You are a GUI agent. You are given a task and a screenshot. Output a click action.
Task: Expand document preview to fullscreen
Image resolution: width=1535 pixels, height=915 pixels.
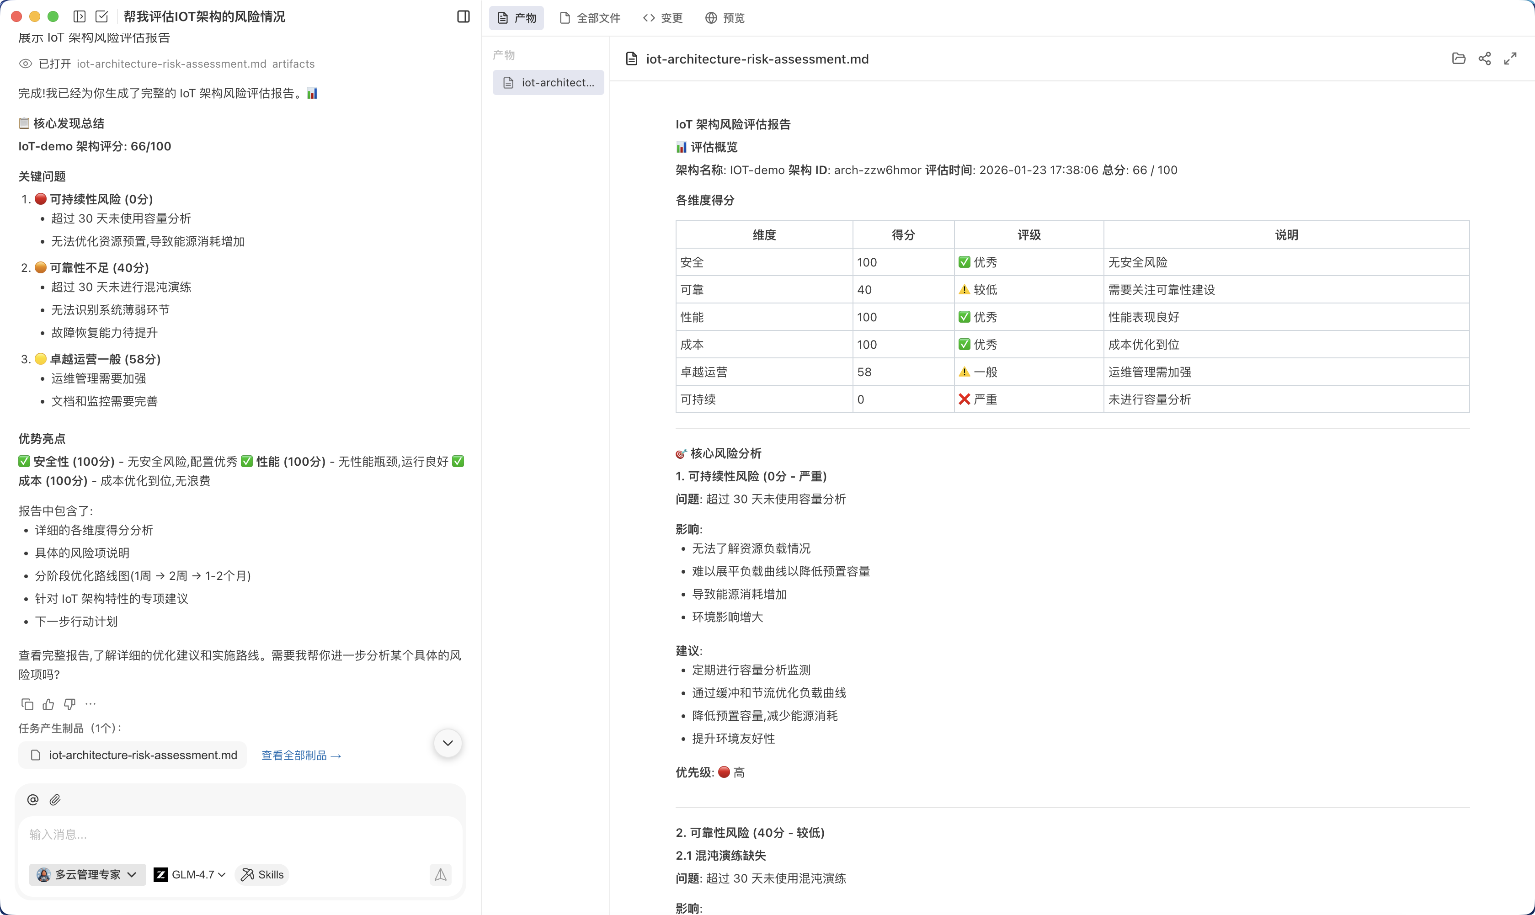click(1510, 59)
